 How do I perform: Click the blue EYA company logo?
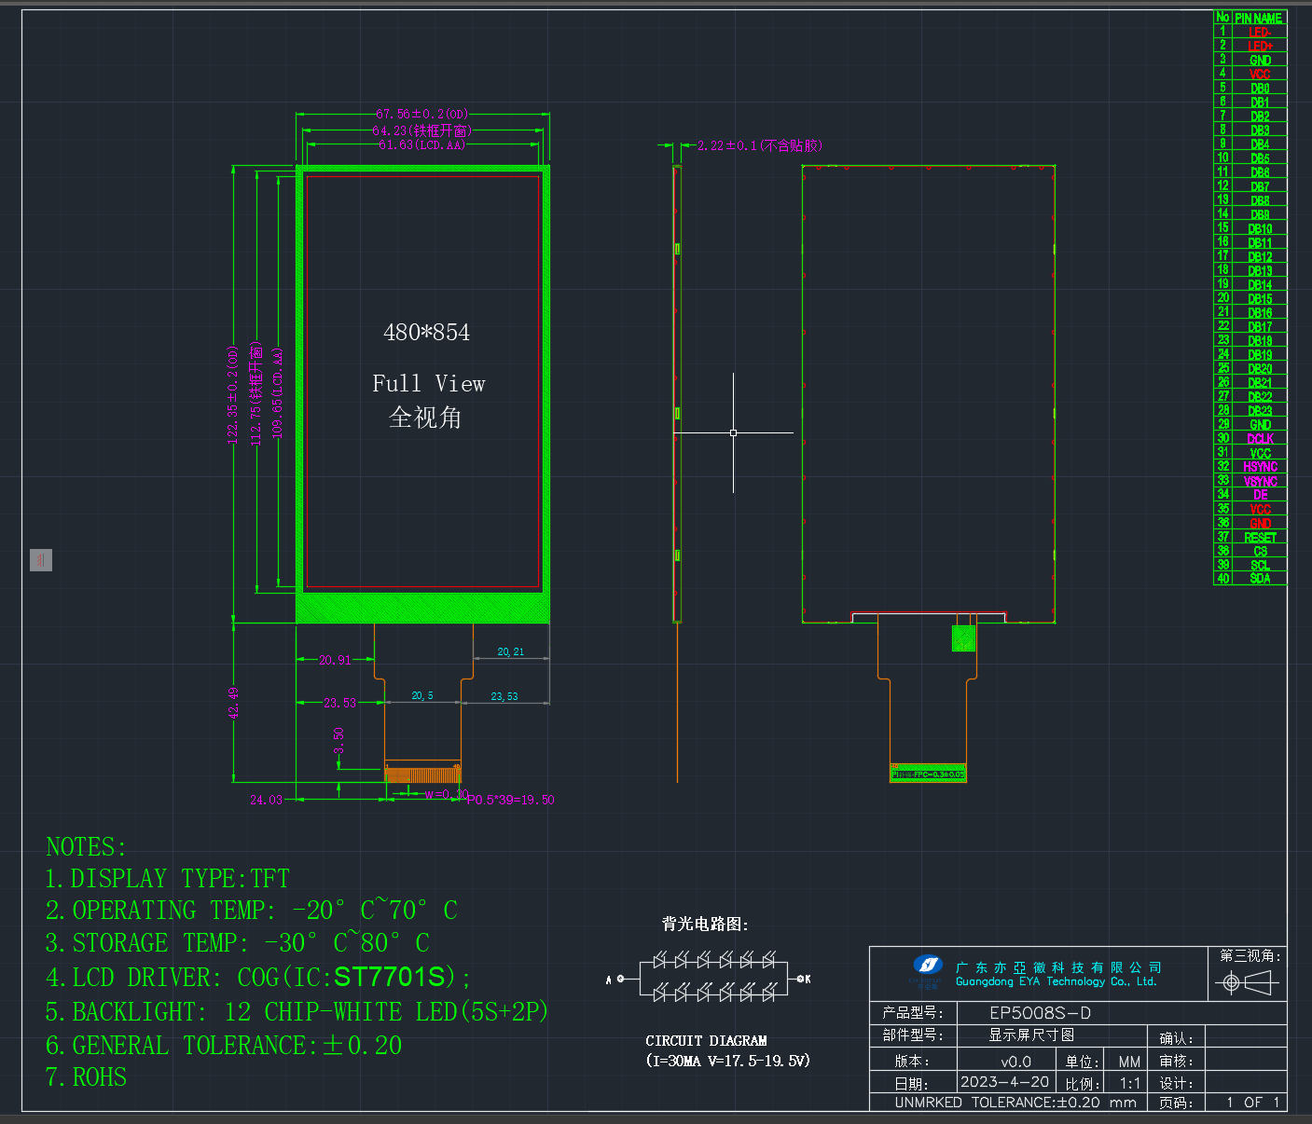(x=928, y=966)
